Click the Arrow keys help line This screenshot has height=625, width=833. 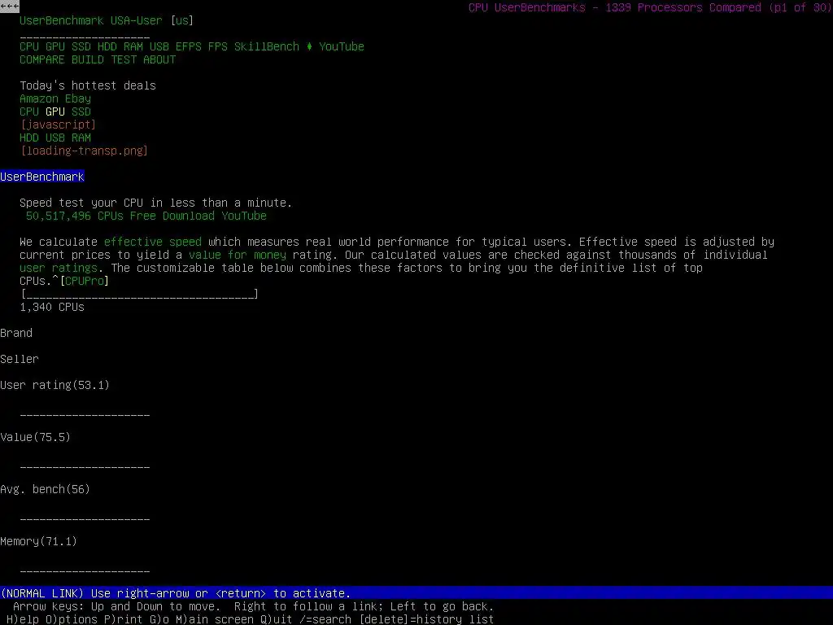[x=254, y=606]
